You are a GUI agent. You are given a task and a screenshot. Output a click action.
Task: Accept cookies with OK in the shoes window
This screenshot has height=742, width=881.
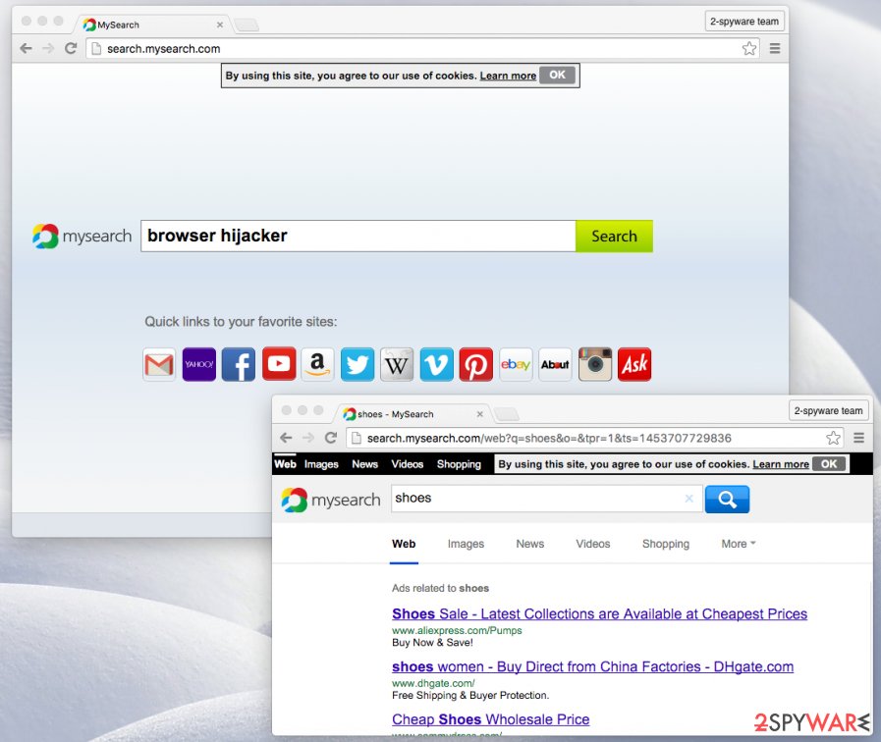[829, 464]
